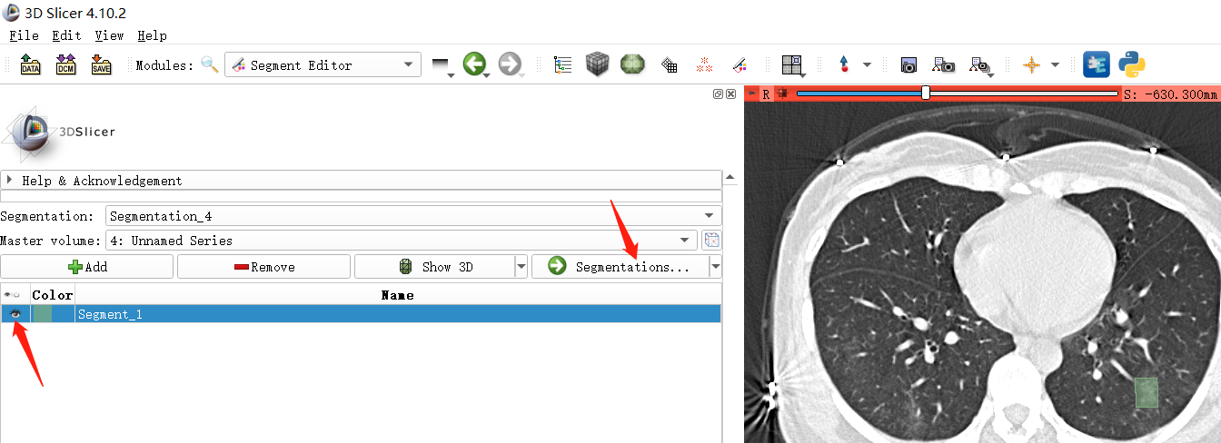Open the Edit menu
This screenshot has height=443, width=1221.
tap(66, 35)
